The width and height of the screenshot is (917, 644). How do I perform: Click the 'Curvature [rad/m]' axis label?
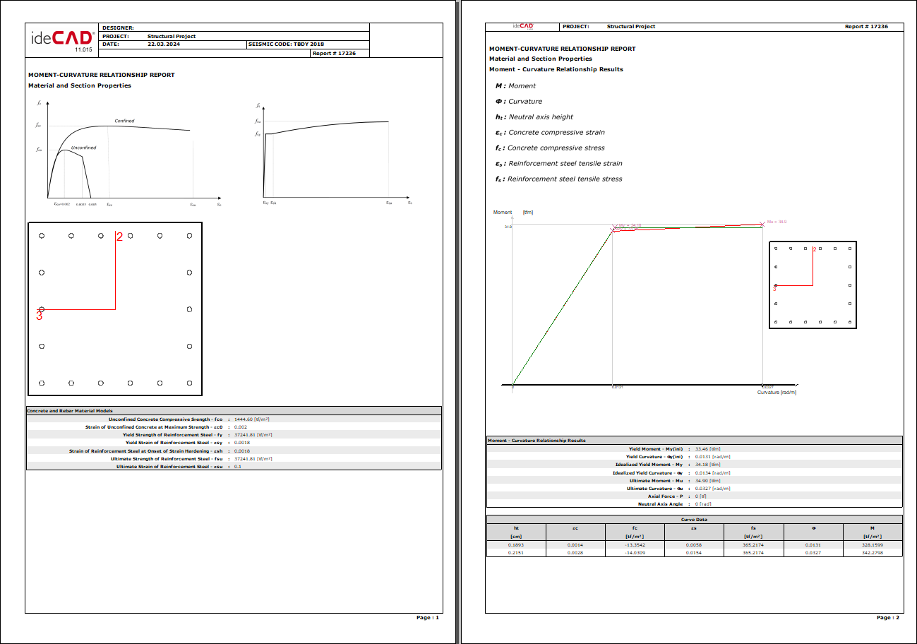pos(777,392)
